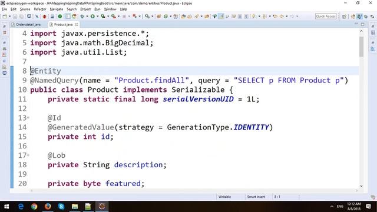The height and width of the screenshot is (212, 377).
Task: Switch to the Ordersdetail.java editor tab
Action: point(28,25)
